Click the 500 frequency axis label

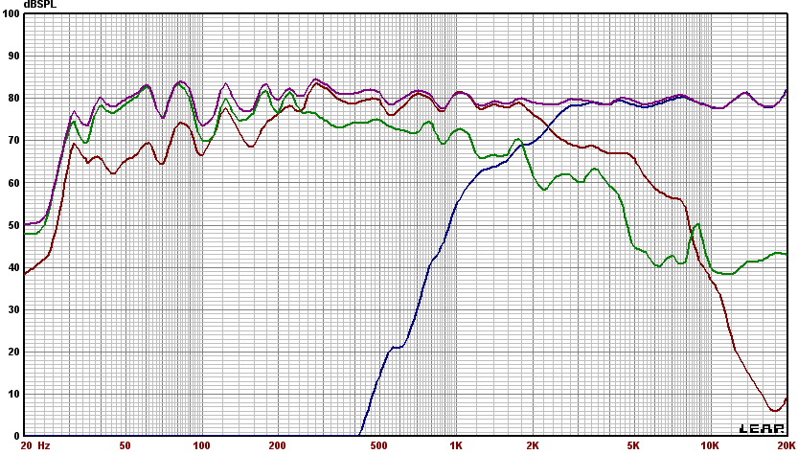click(x=378, y=445)
